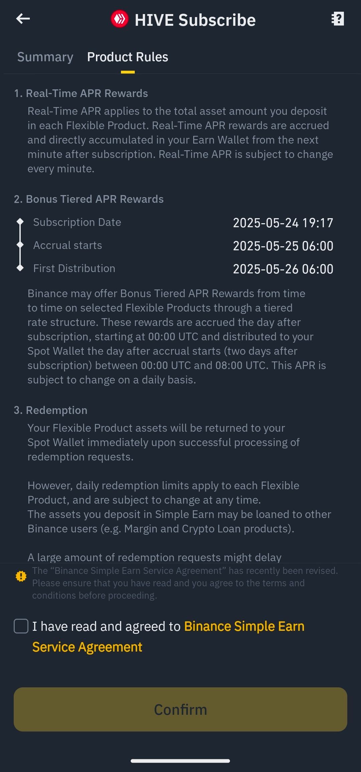The image size is (361, 772).
Task: Open the help guide icon
Action: pos(338,19)
